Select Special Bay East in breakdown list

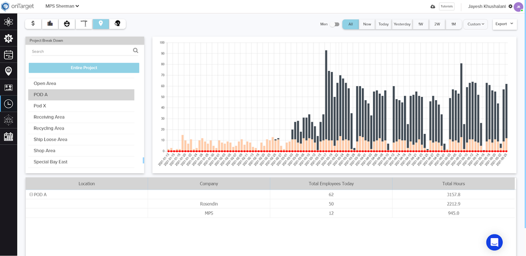tap(81, 162)
